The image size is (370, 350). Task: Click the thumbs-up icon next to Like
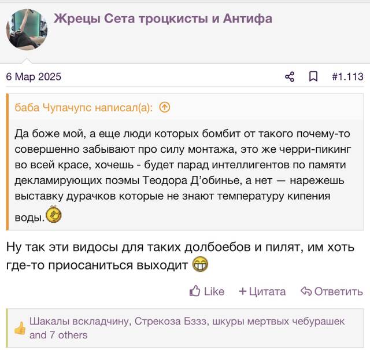coord(195,291)
